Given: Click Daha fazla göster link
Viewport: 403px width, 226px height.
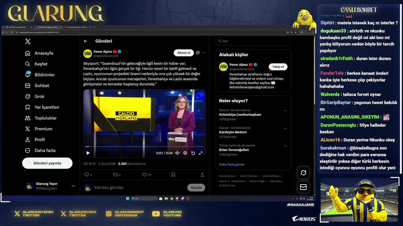Looking at the screenshot, I should [232, 164].
